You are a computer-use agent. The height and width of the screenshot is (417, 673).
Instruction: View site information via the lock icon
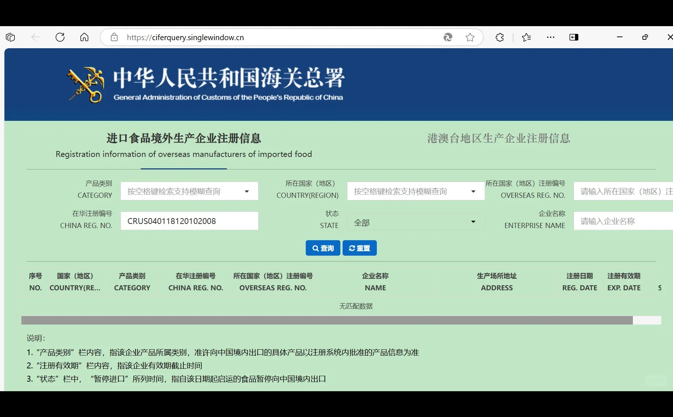pos(114,37)
